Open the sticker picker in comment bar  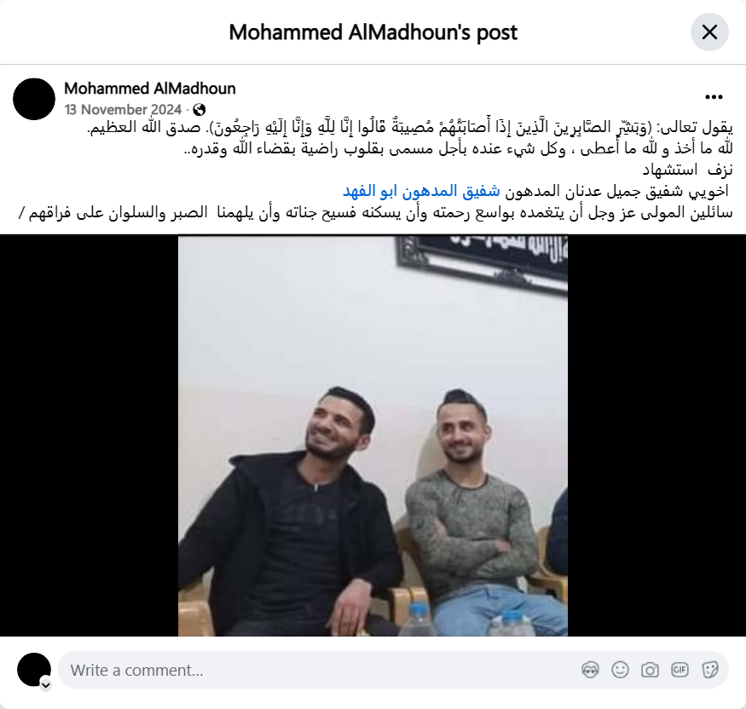[x=710, y=670]
